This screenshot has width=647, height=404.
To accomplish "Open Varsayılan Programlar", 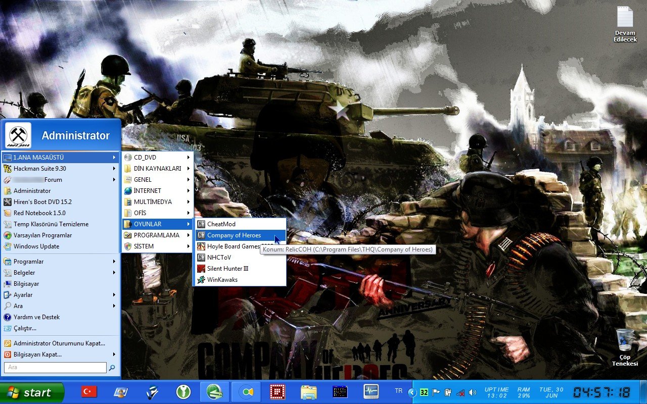I will [60, 235].
